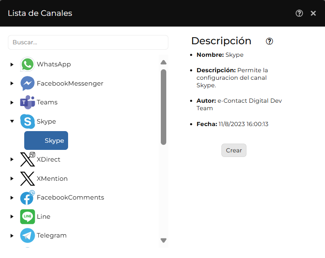Click the Telegram channel icon
Viewport: 325px width, 258px height.
(27, 235)
